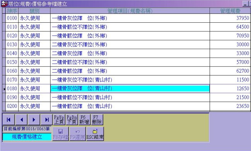Select the sort order cell 0190
Screen dimensions: 251x151
tap(12, 97)
